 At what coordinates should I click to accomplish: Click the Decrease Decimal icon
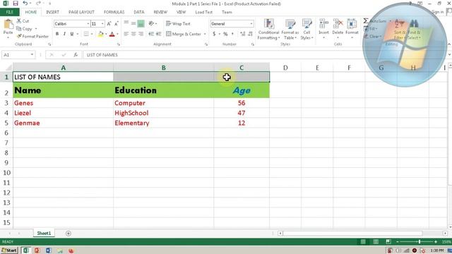[250, 34]
